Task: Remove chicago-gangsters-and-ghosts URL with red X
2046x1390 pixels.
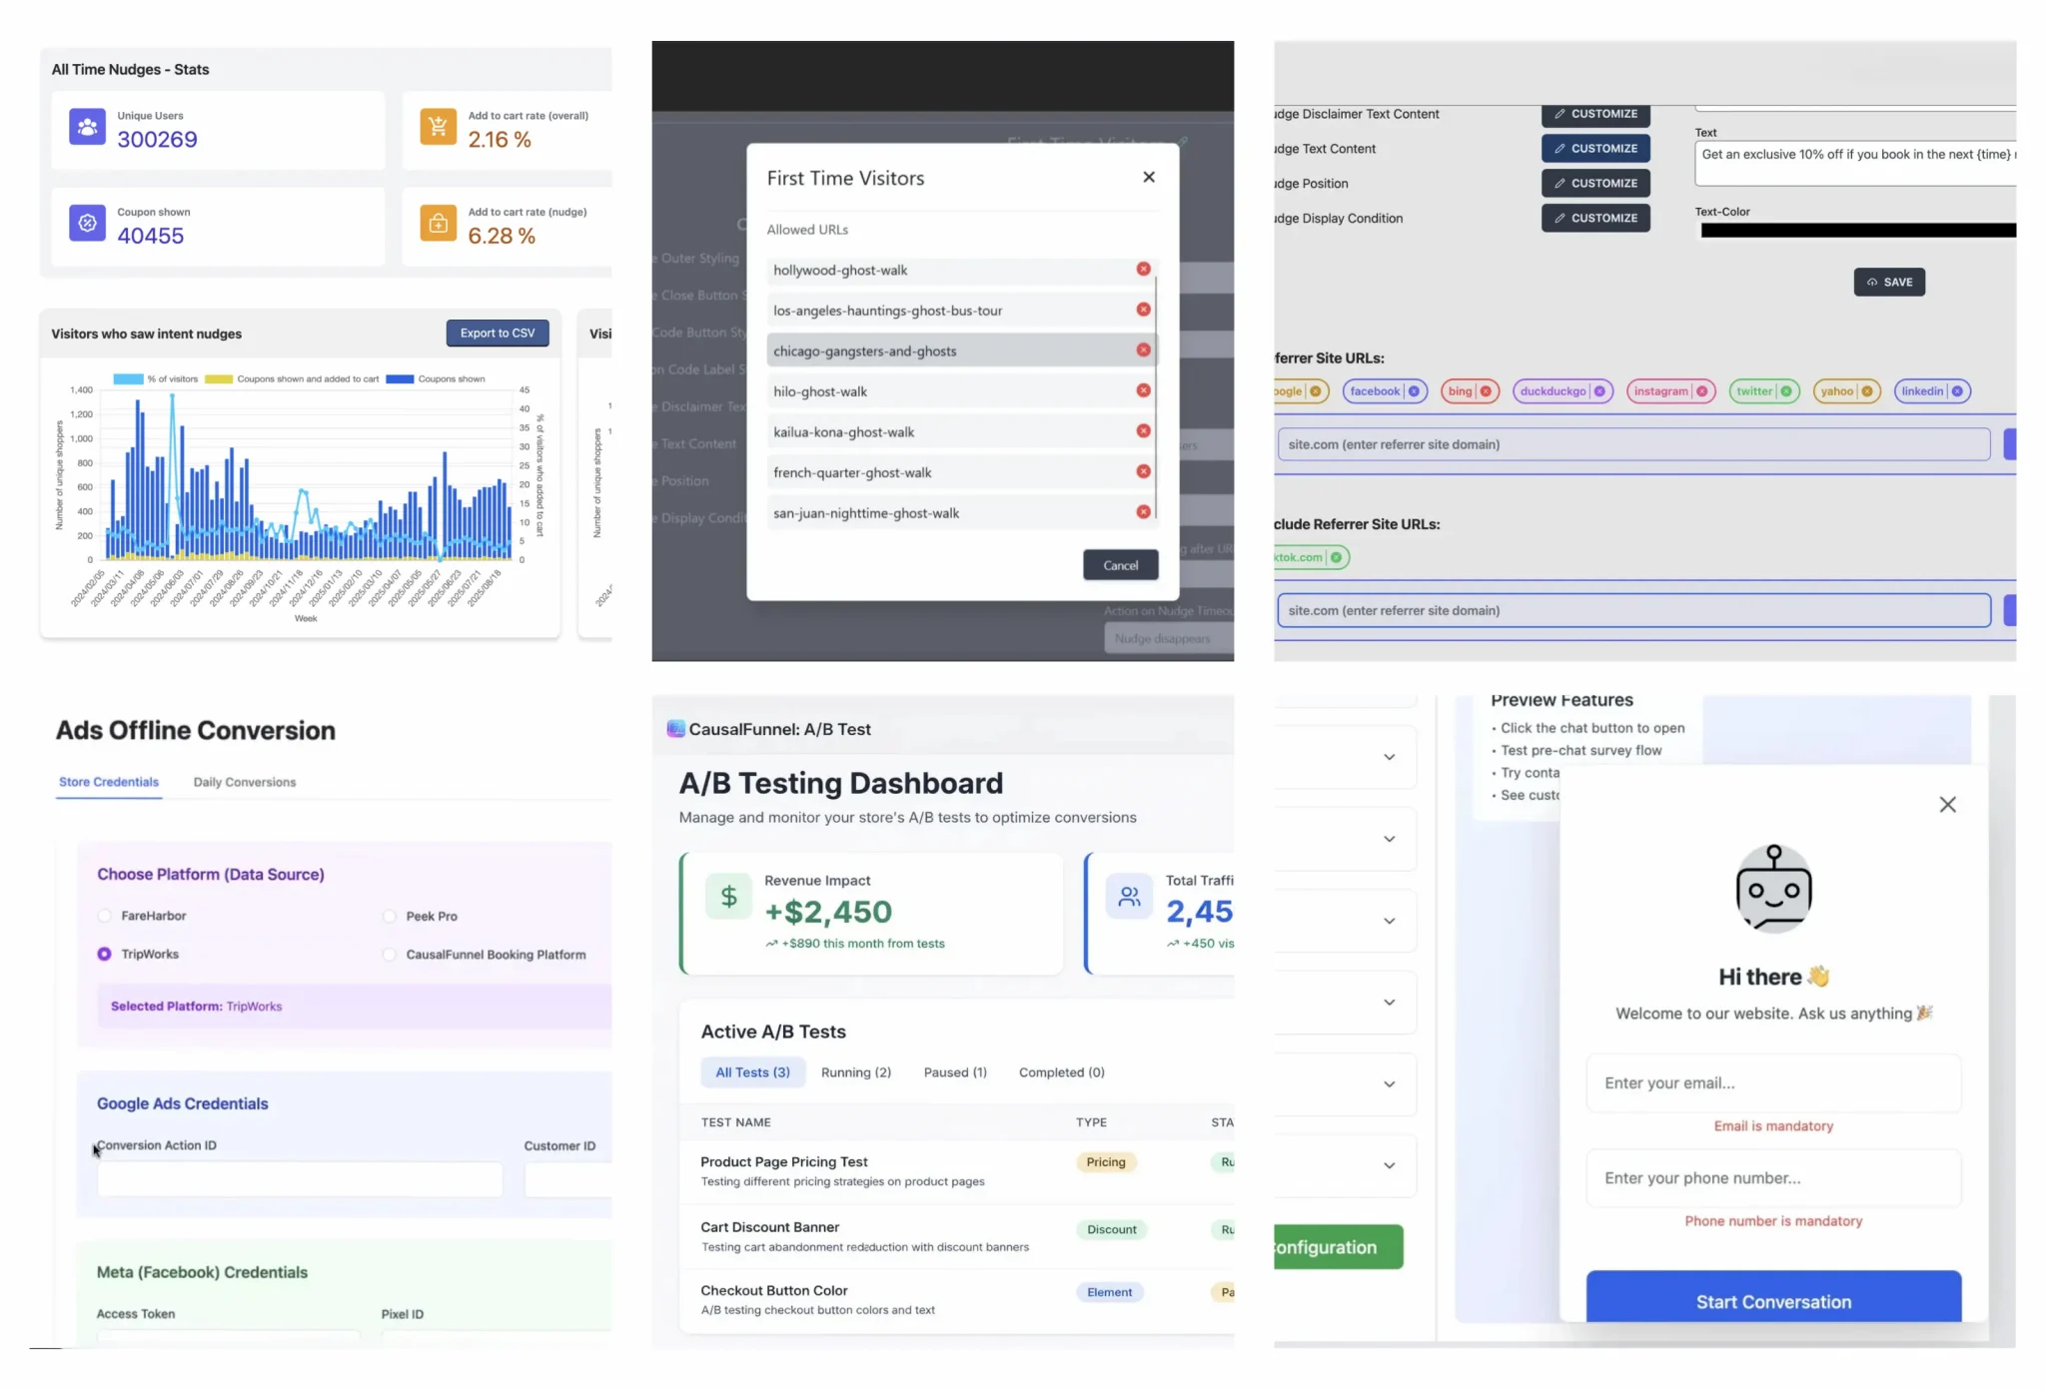Action: pyautogui.click(x=1143, y=350)
